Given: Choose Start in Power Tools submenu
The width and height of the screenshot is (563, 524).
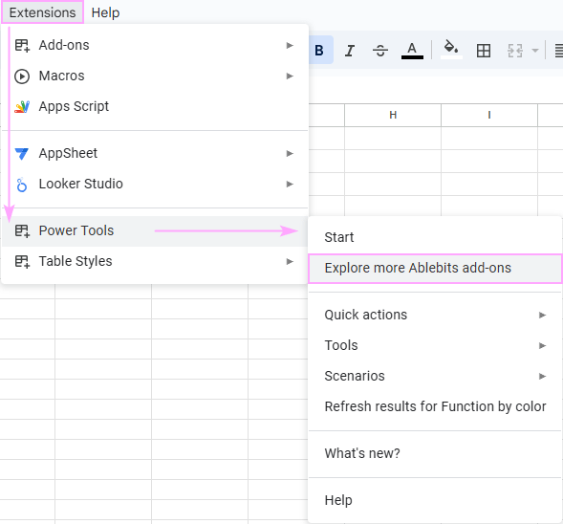Looking at the screenshot, I should [435, 237].
